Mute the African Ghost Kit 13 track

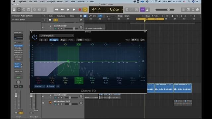tap(55, 104)
